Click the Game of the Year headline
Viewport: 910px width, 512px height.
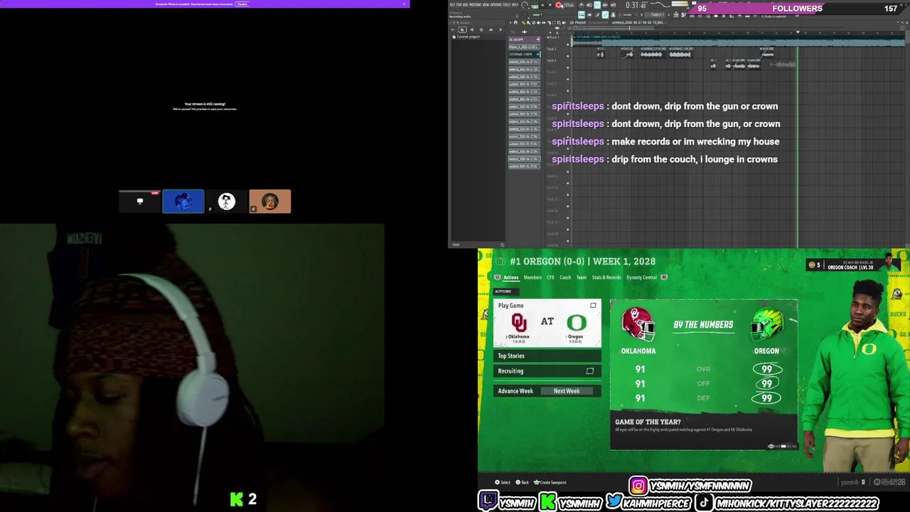coord(648,422)
